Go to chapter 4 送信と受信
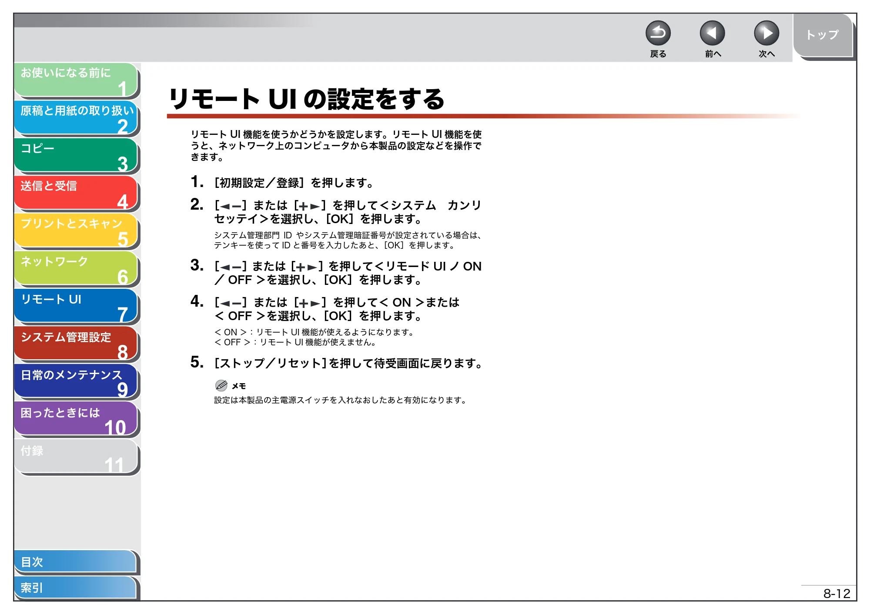Screen dimensions: 870x615 (76, 194)
